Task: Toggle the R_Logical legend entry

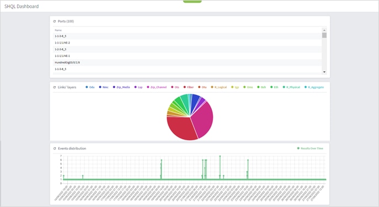Action: [x=219, y=87]
